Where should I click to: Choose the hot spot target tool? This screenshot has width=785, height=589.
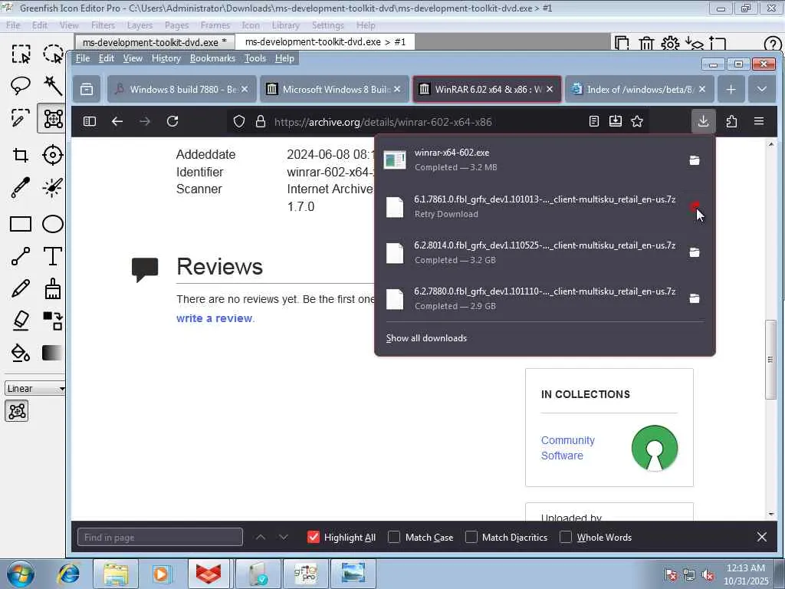(53, 155)
